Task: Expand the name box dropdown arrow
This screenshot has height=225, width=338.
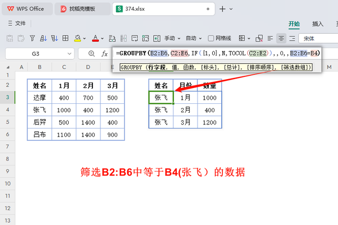Action: pyautogui.click(x=69, y=54)
